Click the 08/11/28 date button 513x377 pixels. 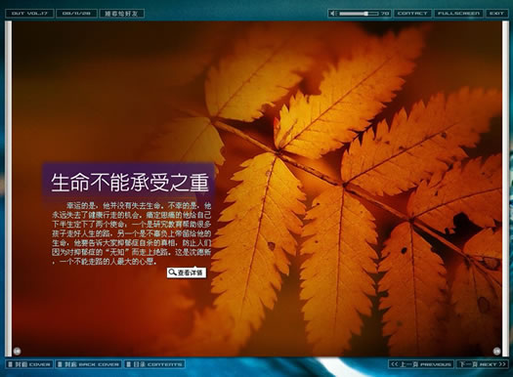[x=76, y=14]
